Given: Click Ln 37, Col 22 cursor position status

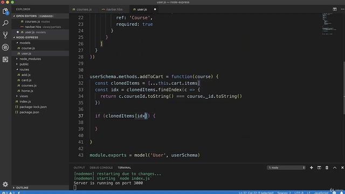Looking at the screenshot, I should coord(256,192).
